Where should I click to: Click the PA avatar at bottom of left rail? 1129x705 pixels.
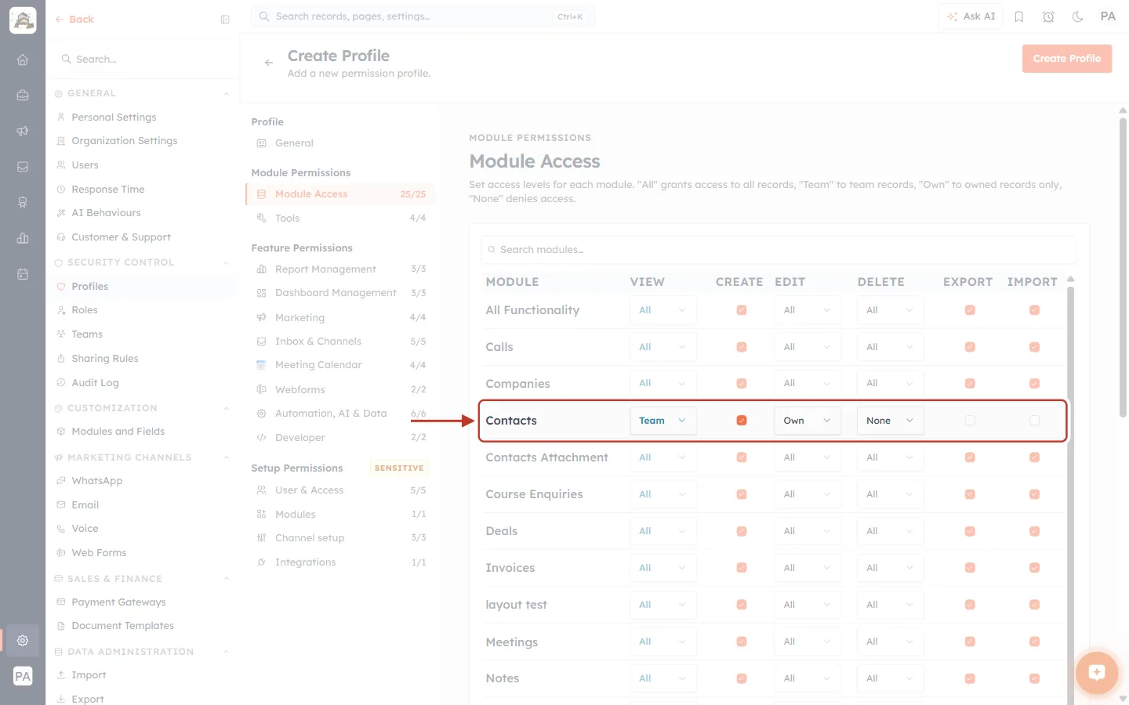[x=23, y=676]
